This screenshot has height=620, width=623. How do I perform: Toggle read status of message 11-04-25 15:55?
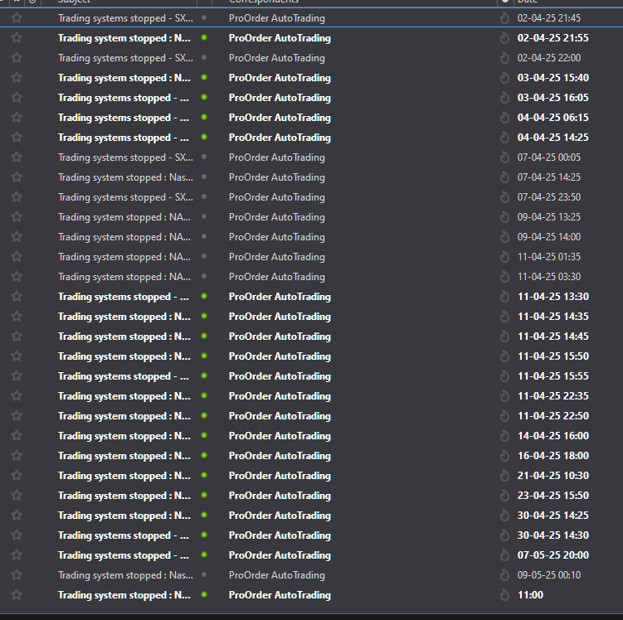point(204,375)
